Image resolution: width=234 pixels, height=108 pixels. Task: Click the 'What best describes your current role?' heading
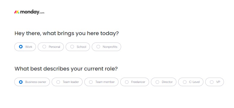tap(66, 69)
